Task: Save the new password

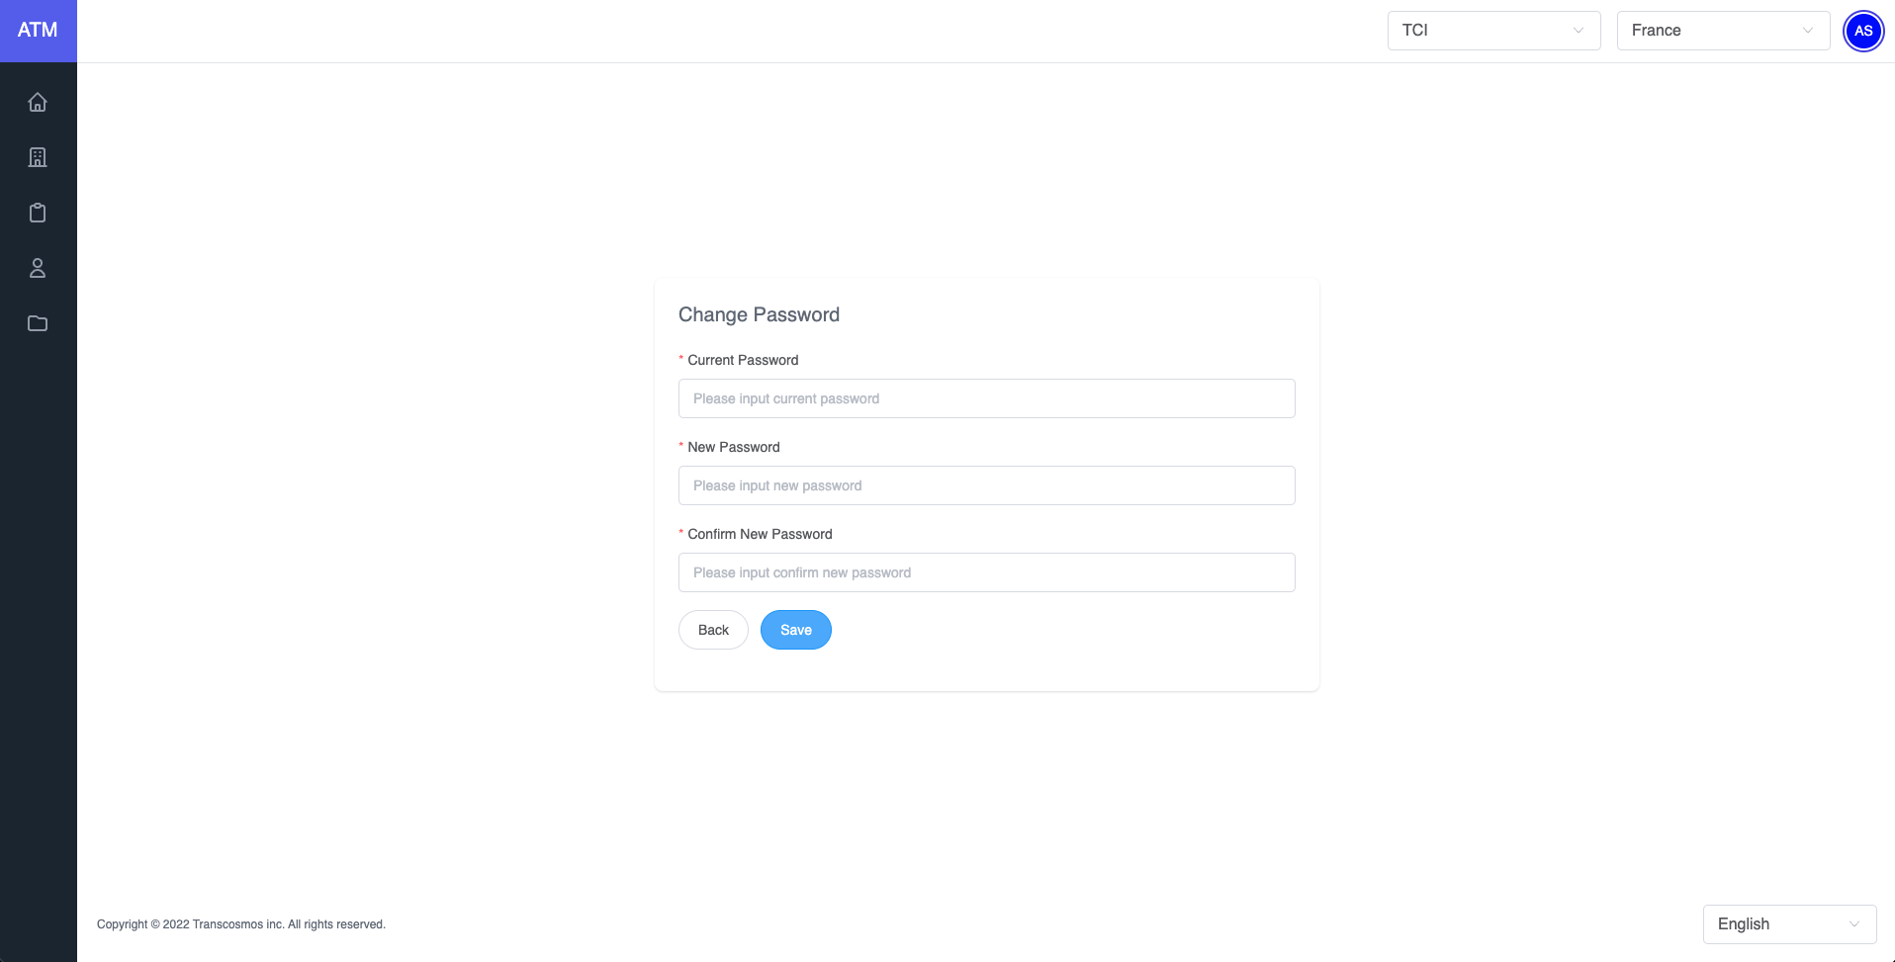Action: pyautogui.click(x=795, y=630)
